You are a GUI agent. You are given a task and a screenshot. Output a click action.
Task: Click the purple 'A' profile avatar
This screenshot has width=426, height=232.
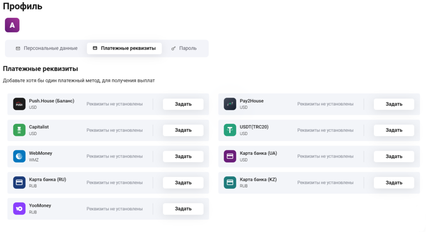click(x=12, y=25)
